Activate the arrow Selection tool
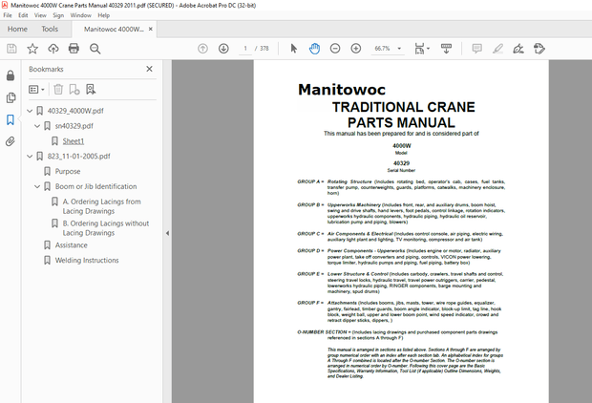This screenshot has height=403, width=592. click(x=293, y=49)
